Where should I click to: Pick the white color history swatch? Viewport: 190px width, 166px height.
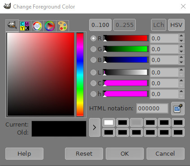coord(108,122)
